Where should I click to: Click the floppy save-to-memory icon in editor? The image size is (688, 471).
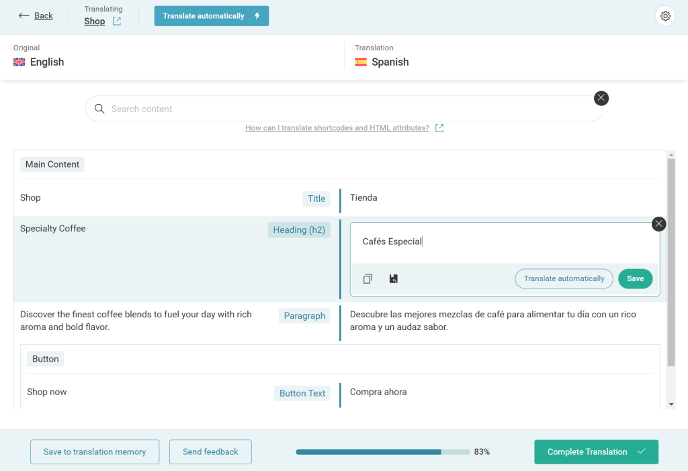point(394,278)
